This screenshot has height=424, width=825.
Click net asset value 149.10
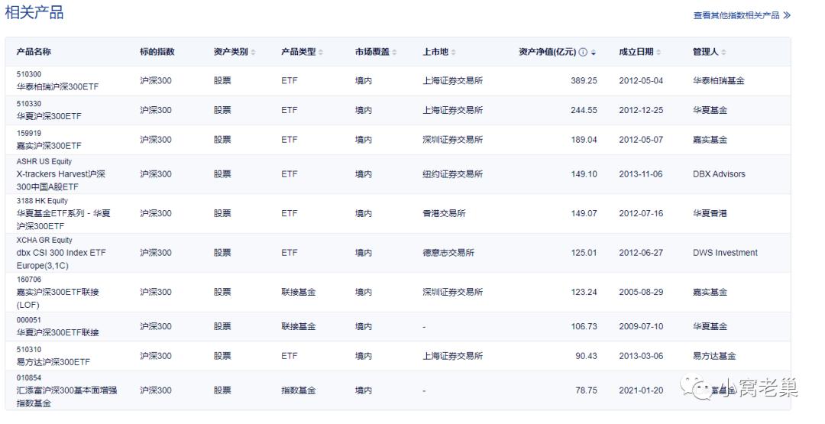(x=584, y=174)
